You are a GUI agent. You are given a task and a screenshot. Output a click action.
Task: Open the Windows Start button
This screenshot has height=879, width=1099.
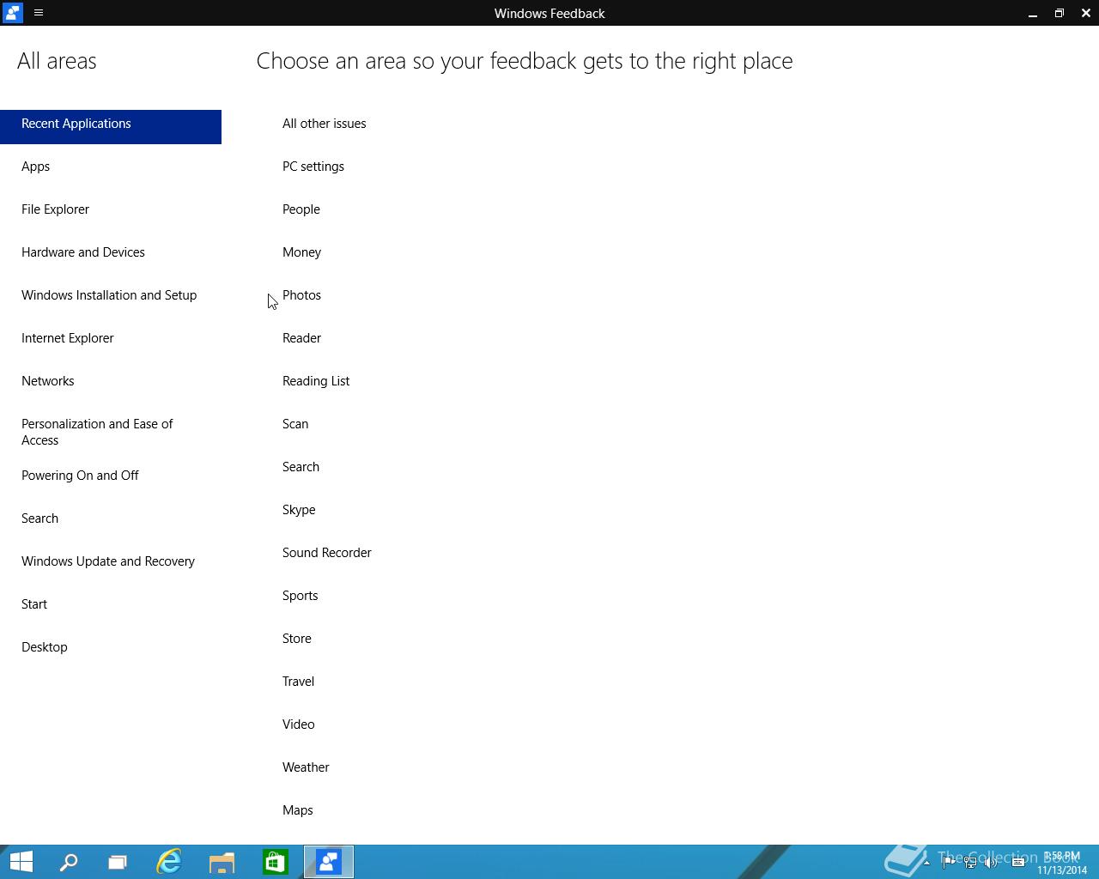pyautogui.click(x=21, y=862)
